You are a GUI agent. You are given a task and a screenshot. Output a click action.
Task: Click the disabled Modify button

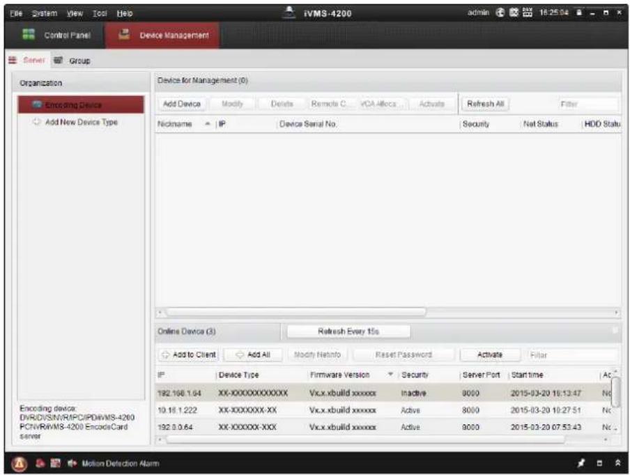[x=232, y=104]
